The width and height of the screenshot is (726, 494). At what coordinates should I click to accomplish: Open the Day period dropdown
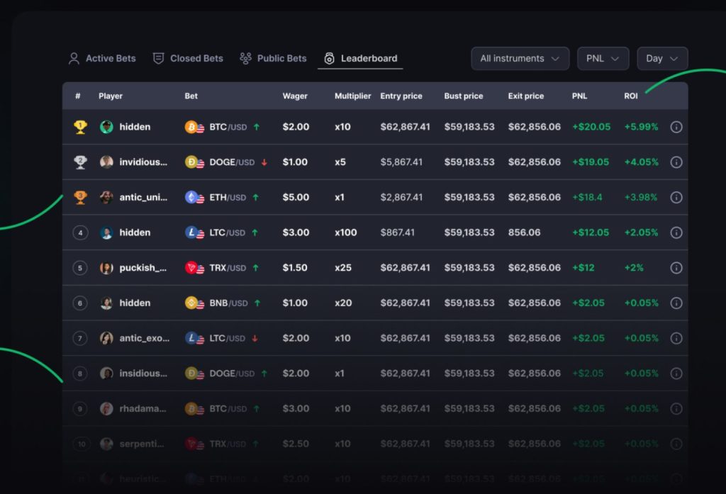coord(662,58)
